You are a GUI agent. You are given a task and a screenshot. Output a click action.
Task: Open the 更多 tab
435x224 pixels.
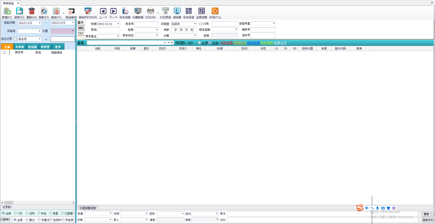[58, 47]
